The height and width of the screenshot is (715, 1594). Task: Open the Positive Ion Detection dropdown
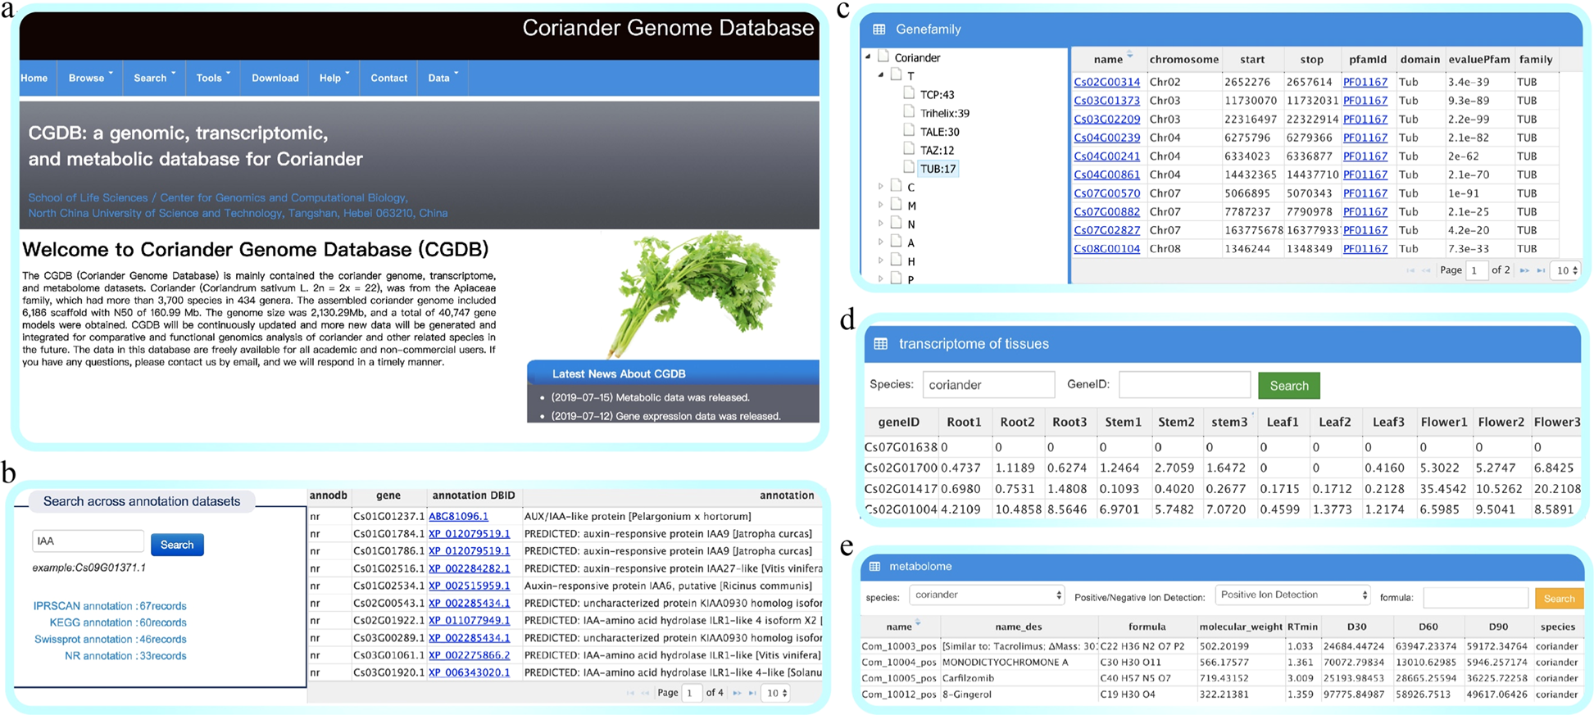click(x=1293, y=595)
